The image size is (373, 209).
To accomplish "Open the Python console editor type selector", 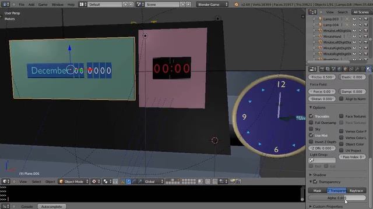I will point(5,207).
